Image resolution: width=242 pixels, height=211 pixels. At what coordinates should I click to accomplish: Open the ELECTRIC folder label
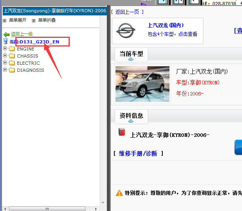[28, 63]
